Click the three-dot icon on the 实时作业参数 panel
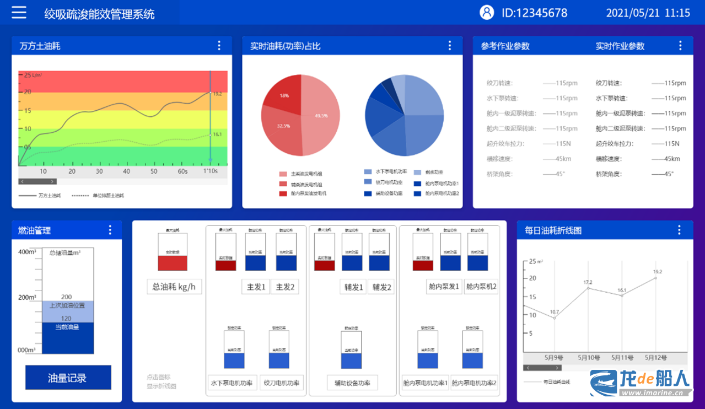705x409 pixels. (x=680, y=46)
